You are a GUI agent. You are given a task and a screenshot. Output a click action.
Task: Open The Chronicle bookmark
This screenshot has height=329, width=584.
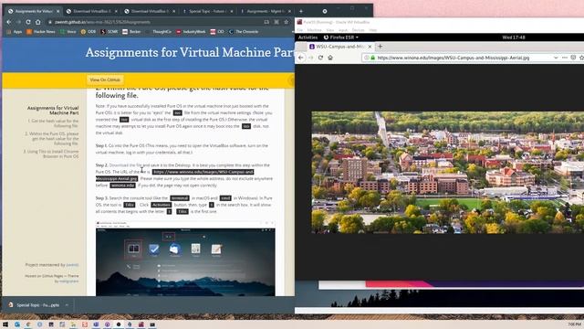tap(244, 32)
